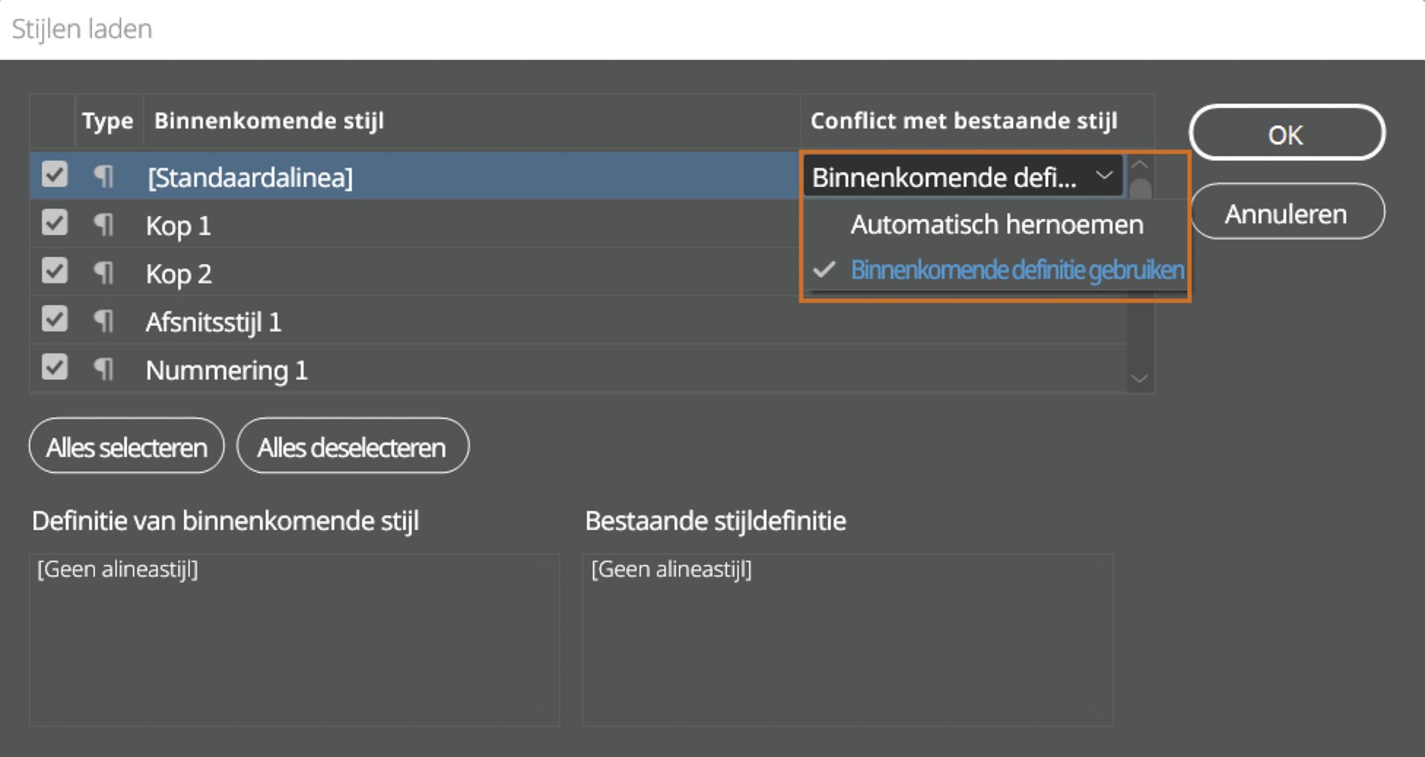Click paragraph icon beside Kop 2
The height and width of the screenshot is (757, 1425).
click(x=103, y=273)
